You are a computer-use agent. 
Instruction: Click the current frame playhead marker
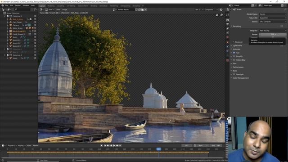pyautogui.click(x=159, y=149)
